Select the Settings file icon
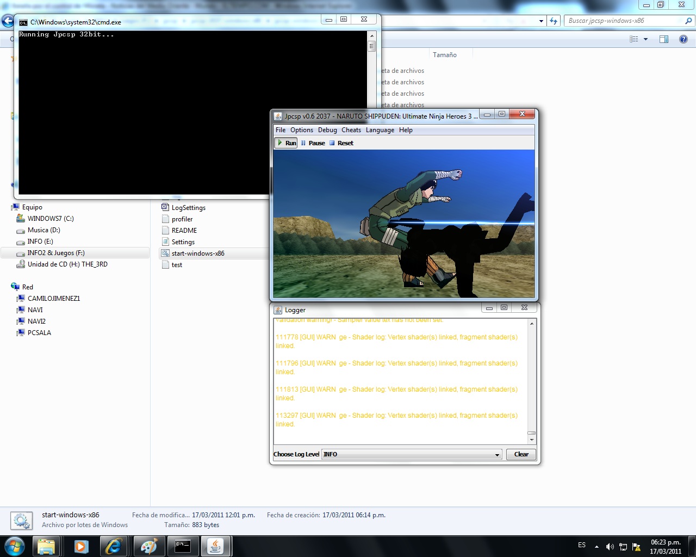 pyautogui.click(x=165, y=242)
